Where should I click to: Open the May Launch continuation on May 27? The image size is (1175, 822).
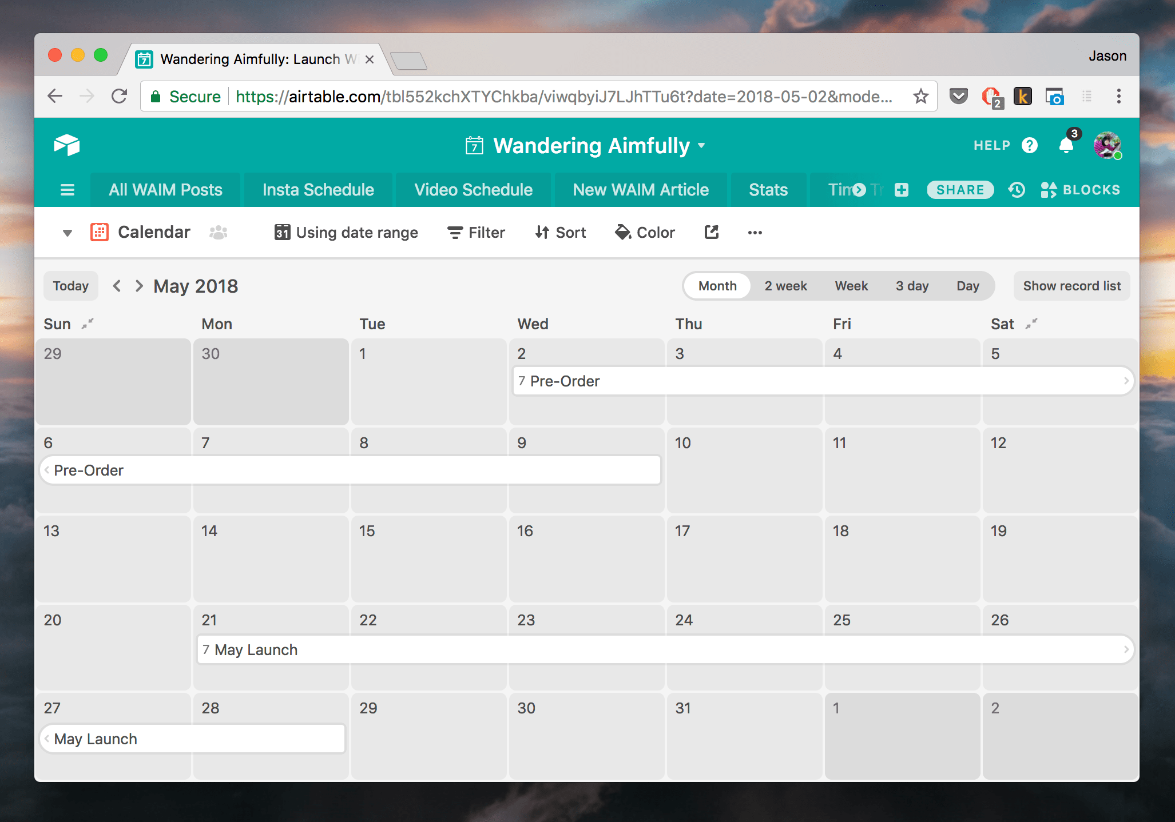(x=193, y=739)
